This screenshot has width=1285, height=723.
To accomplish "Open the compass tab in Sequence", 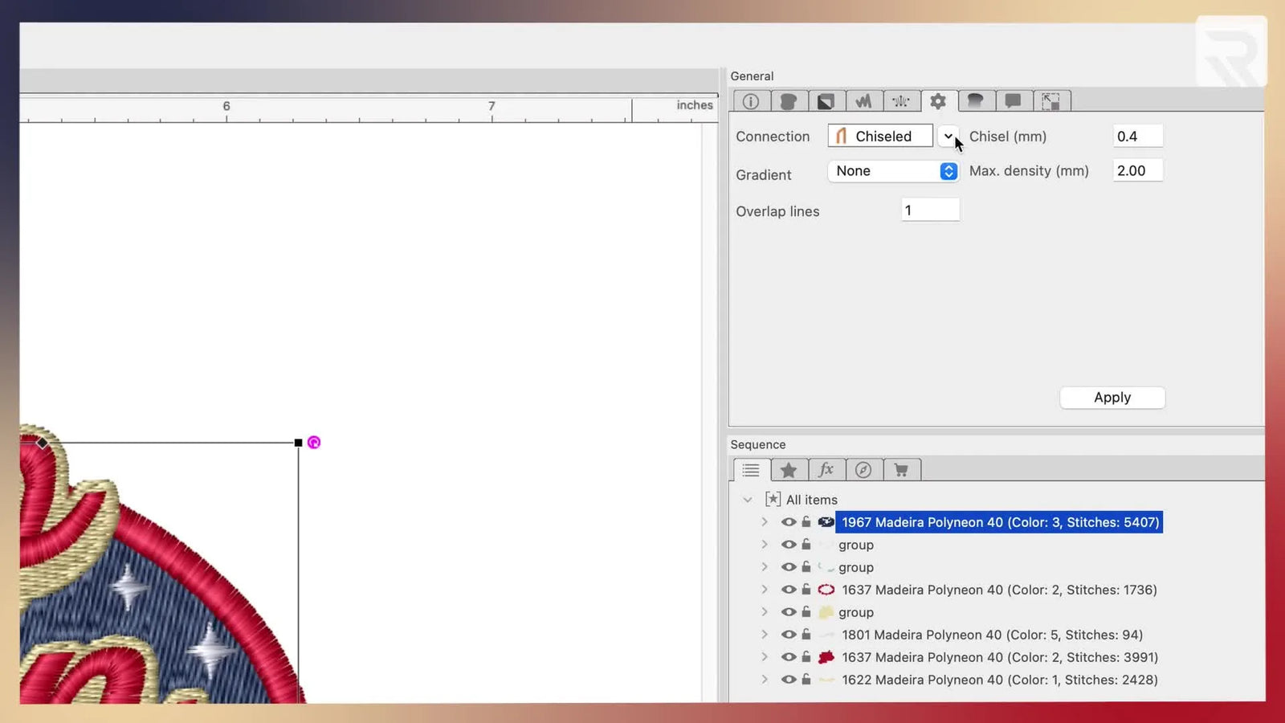I will coord(863,470).
